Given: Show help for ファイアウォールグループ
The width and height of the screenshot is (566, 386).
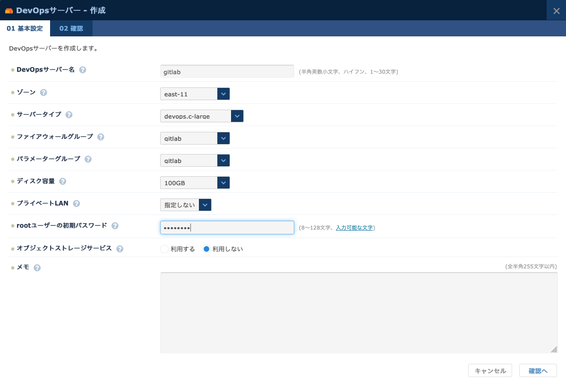Looking at the screenshot, I should coord(101,137).
